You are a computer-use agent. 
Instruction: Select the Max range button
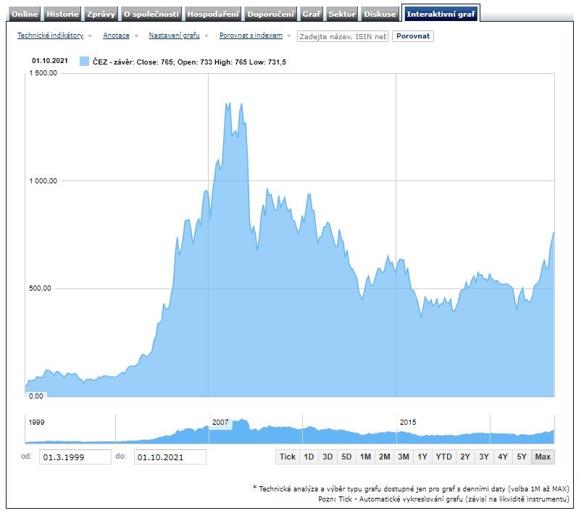[543, 457]
